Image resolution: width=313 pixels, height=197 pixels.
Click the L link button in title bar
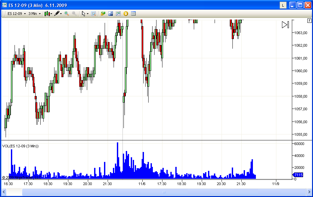(283, 5)
